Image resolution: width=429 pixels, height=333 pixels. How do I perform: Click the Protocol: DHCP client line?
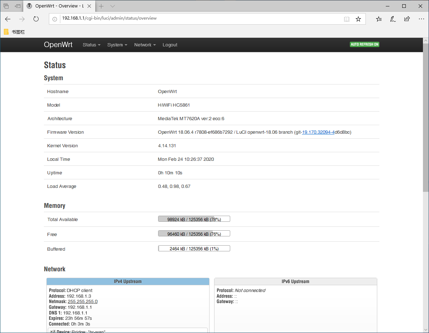pyautogui.click(x=71, y=291)
